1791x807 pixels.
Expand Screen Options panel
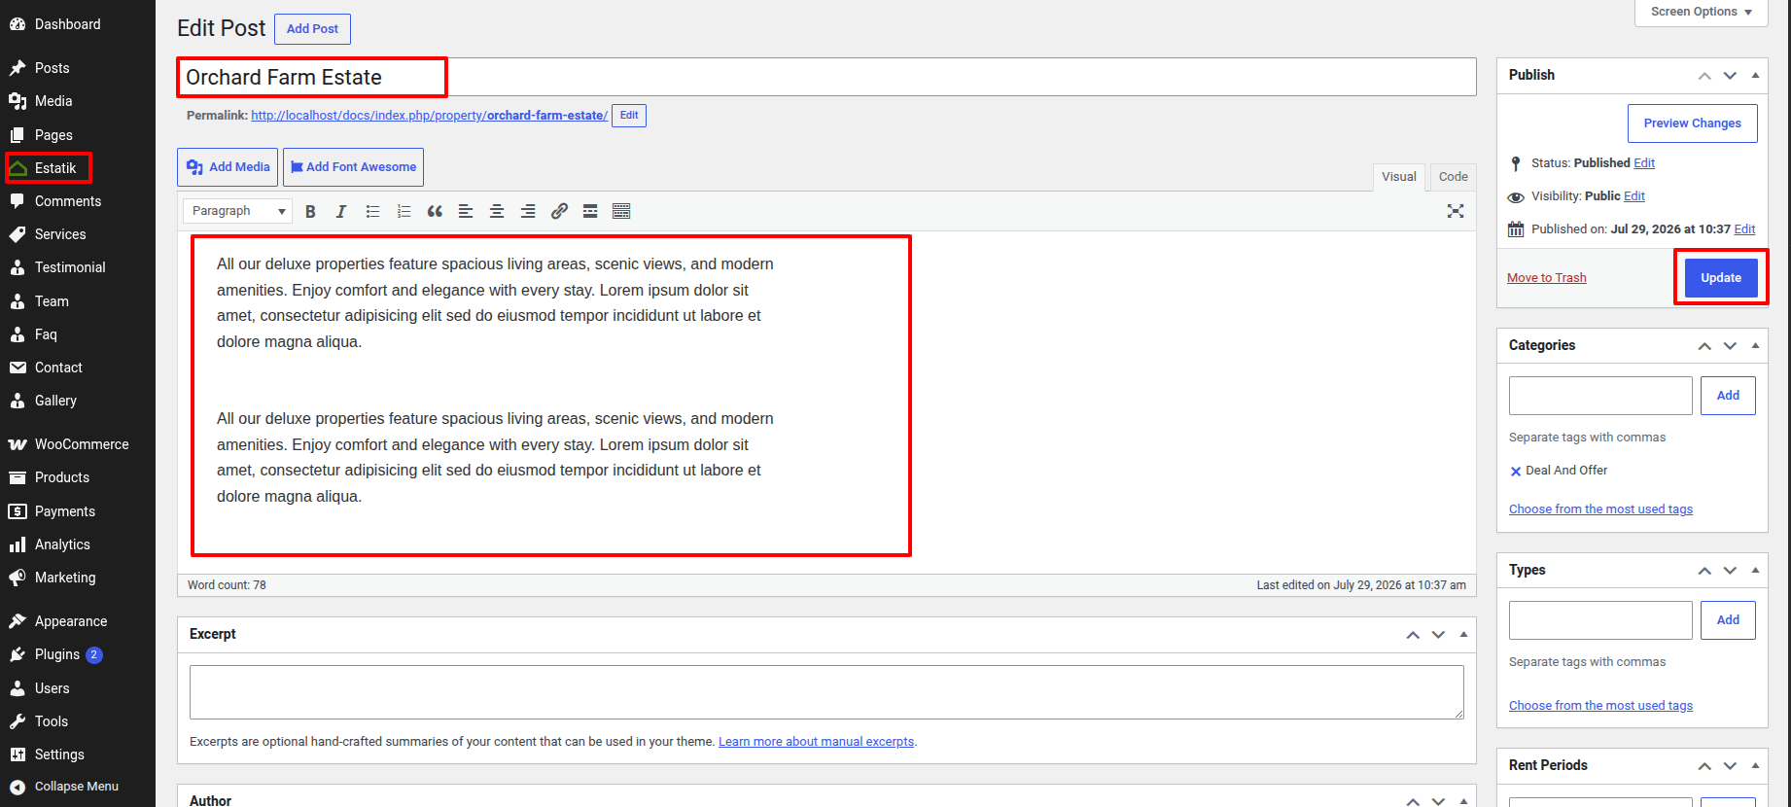[1702, 12]
